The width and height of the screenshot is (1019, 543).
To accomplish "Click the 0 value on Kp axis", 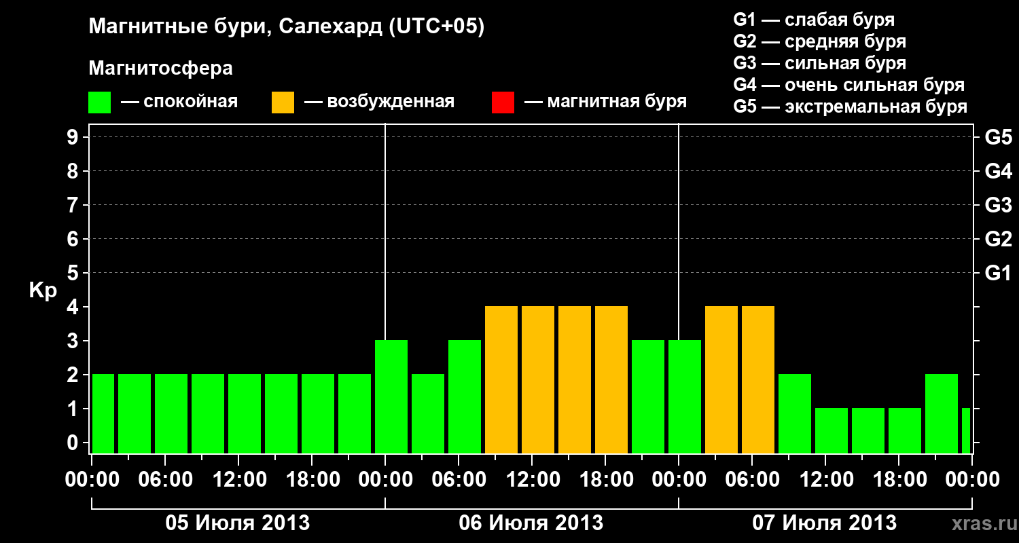I will (74, 443).
